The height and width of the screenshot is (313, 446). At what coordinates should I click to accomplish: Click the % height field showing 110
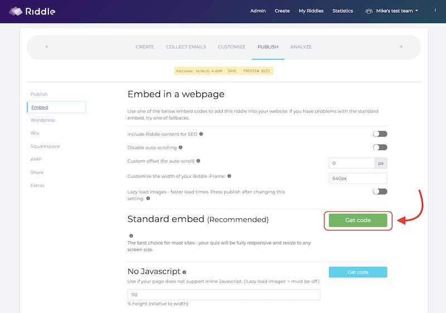(224, 295)
